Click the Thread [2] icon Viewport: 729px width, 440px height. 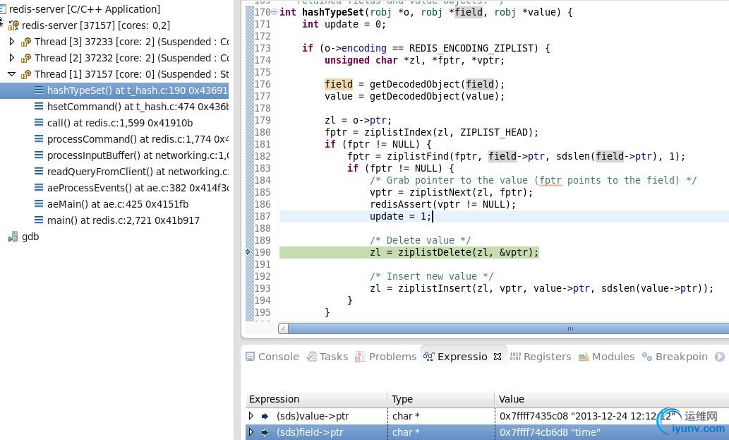click(26, 58)
